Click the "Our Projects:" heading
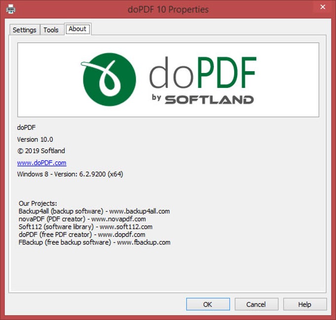The height and width of the screenshot is (320, 336). click(38, 203)
